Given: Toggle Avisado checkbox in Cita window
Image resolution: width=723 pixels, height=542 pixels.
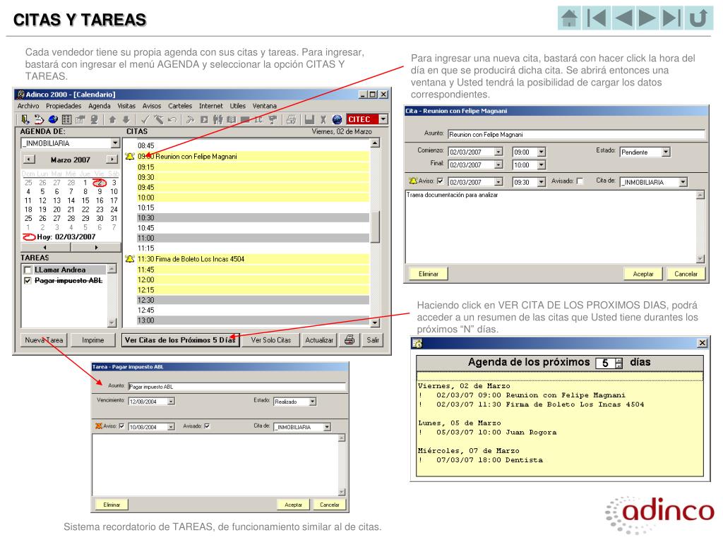Looking at the screenshot, I should click(580, 181).
